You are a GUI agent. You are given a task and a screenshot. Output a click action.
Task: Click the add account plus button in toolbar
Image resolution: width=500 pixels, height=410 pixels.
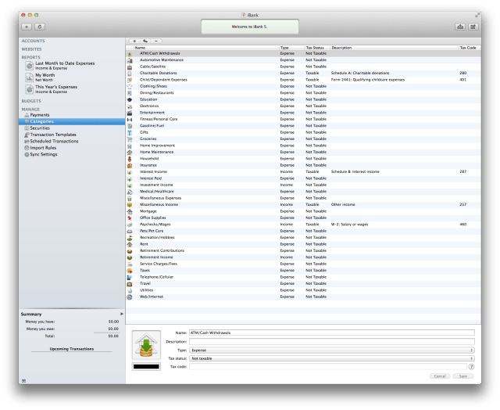click(x=27, y=27)
